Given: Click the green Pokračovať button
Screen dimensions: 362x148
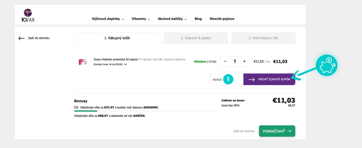Looking at the screenshot, I should [x=277, y=131].
